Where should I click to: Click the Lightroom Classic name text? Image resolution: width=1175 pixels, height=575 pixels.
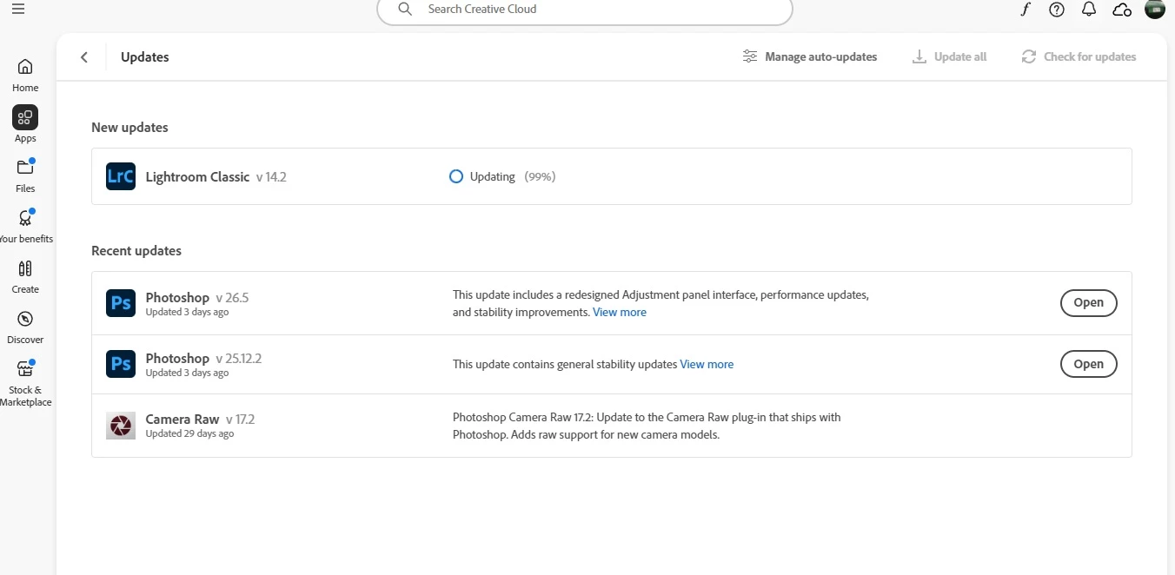[197, 176]
